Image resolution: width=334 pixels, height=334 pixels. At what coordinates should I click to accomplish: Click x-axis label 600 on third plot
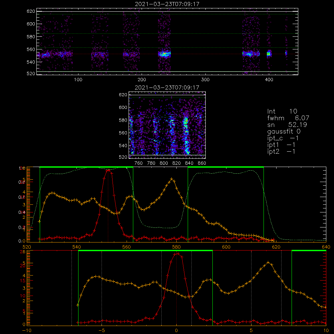226,247
